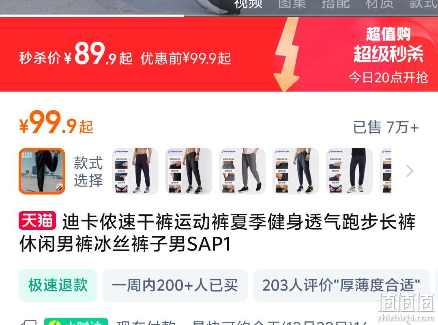Image resolution: width=438 pixels, height=325 pixels.
Task: Open the 极速退款 service tag
Action: (x=58, y=285)
